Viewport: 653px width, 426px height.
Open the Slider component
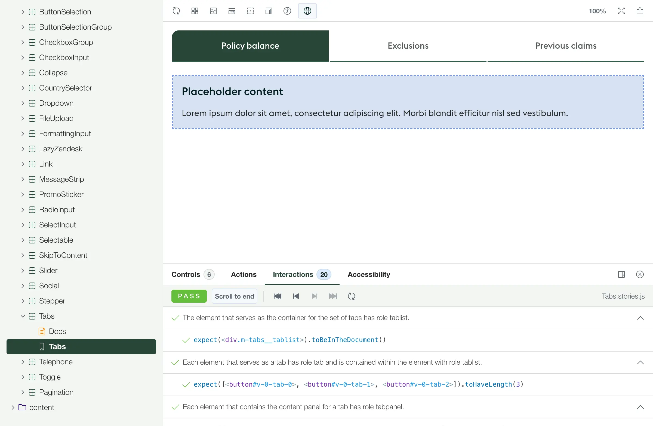click(x=48, y=270)
